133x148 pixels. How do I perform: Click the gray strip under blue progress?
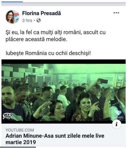64,4
